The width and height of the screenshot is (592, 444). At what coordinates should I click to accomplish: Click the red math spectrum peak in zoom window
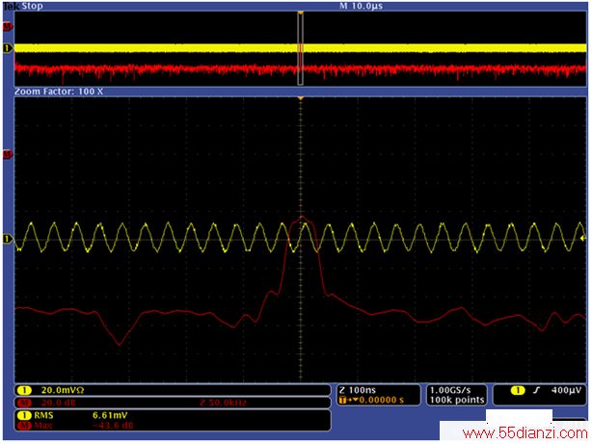pyautogui.click(x=302, y=219)
